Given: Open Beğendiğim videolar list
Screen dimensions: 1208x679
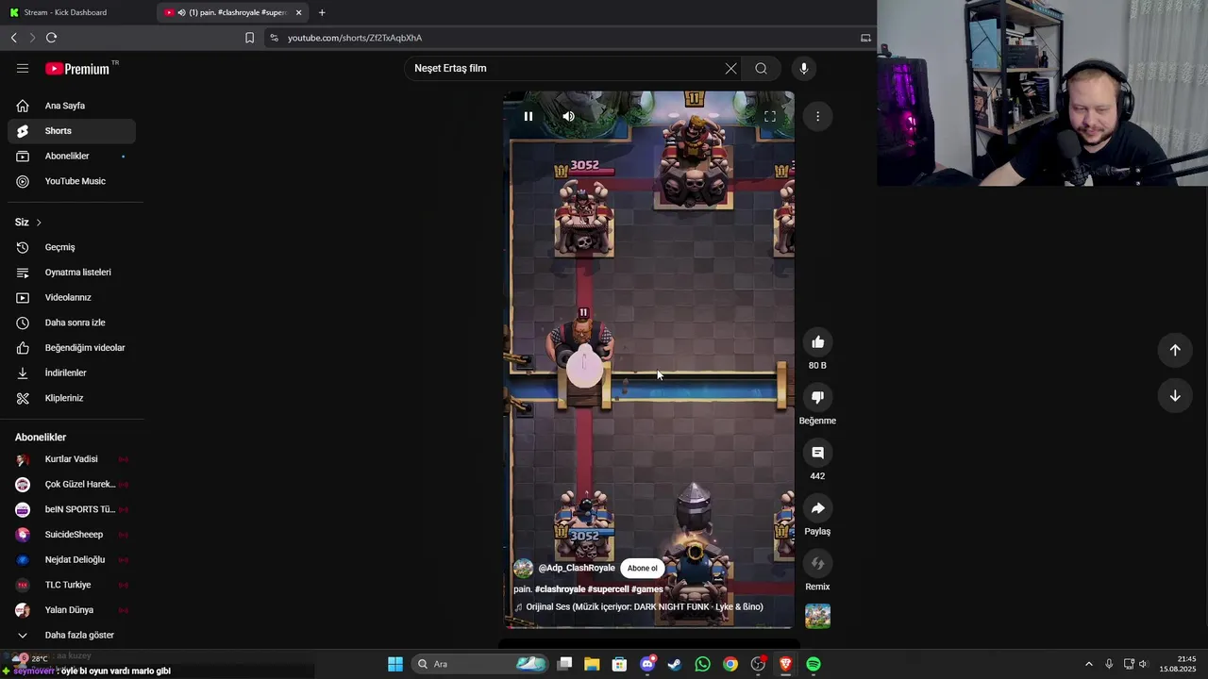Looking at the screenshot, I should pyautogui.click(x=72, y=348).
